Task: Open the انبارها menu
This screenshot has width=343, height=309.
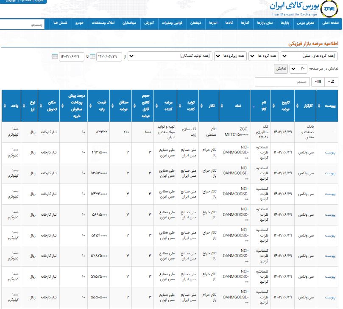Action: pos(213,23)
